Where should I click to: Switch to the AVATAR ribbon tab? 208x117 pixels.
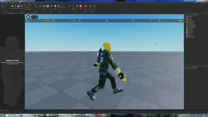(29, 3)
